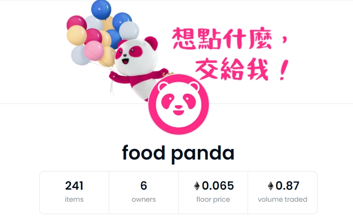Click the topmost blue balloon

101,10
